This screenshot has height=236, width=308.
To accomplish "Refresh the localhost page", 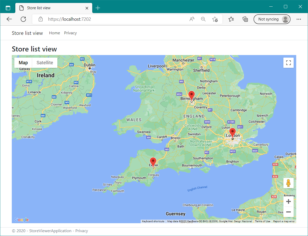I will point(23,19).
